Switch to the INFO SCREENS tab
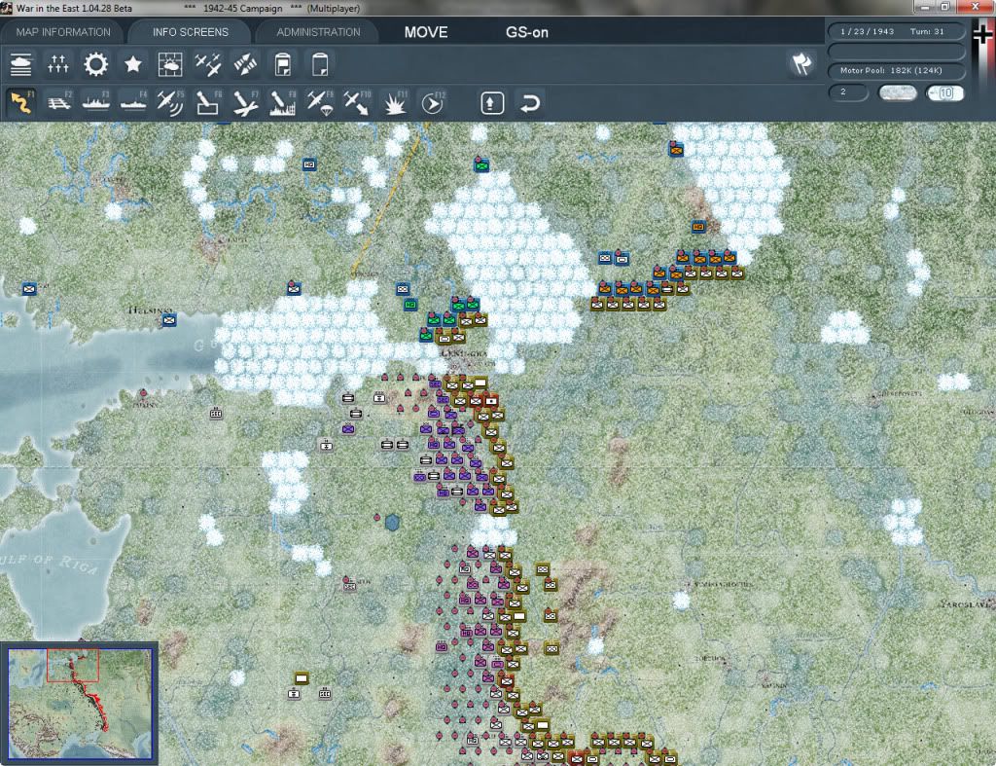The image size is (996, 766). [191, 32]
